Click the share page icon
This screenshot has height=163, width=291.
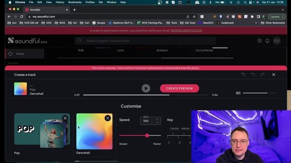point(188,17)
